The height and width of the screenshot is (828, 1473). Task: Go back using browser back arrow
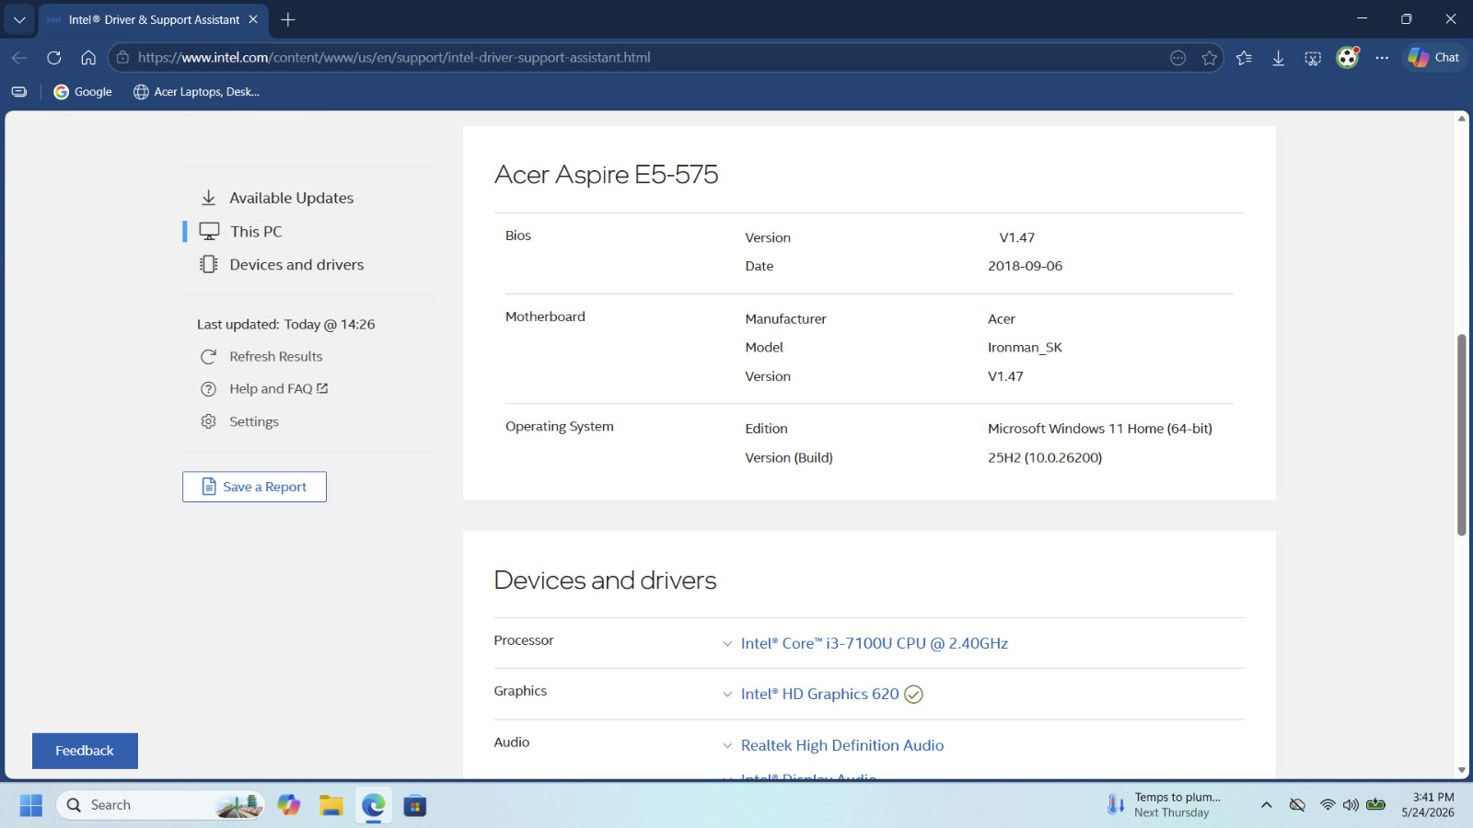pyautogui.click(x=19, y=58)
